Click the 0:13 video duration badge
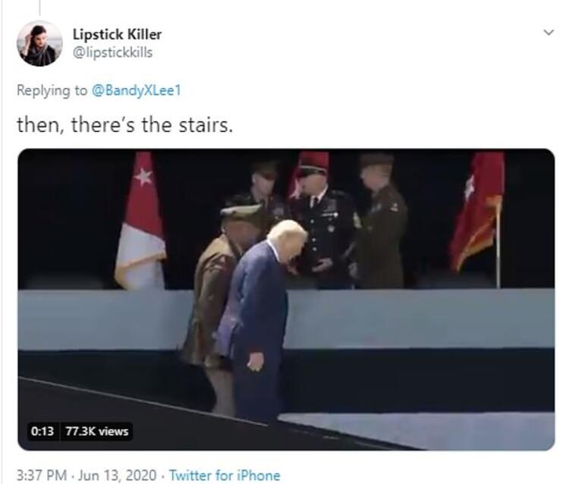This screenshot has width=569, height=484. (42, 431)
